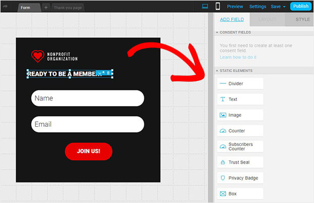
Task: Select the Subscribers Counter gauge icon
Action: click(x=223, y=146)
